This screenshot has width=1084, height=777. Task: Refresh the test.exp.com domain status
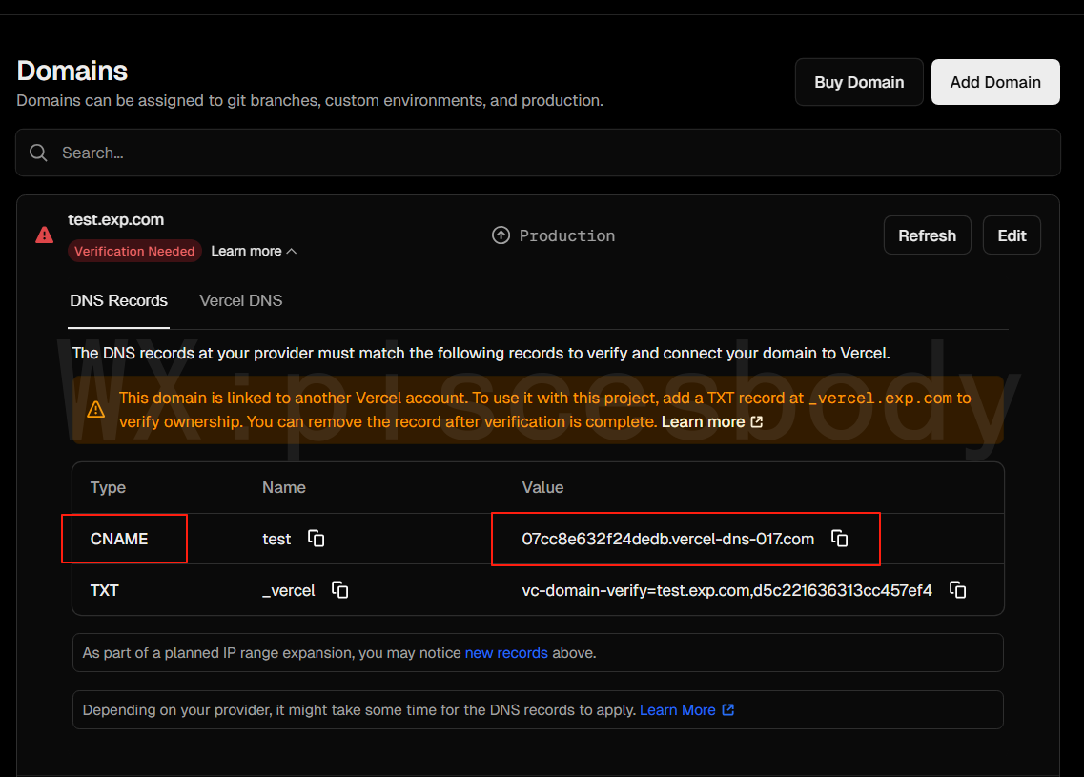(927, 235)
